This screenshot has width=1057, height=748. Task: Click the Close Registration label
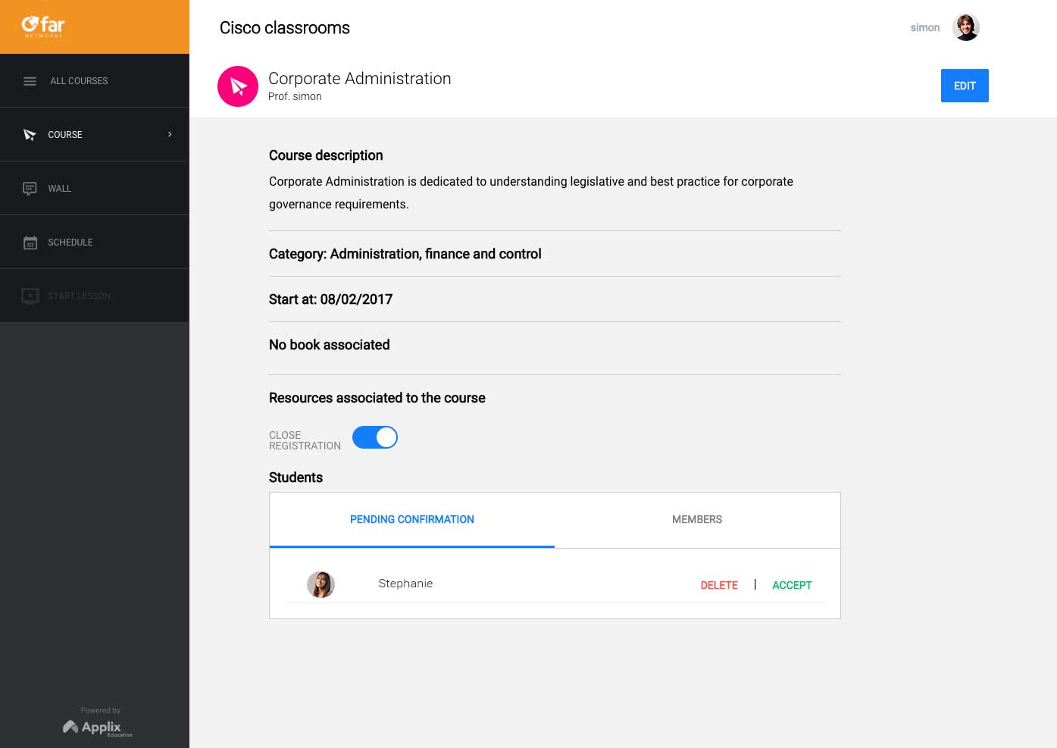pyautogui.click(x=305, y=440)
